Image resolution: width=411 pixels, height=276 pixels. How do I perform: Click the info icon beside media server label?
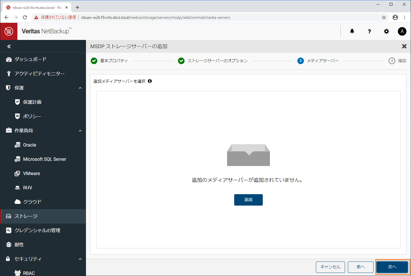click(150, 81)
